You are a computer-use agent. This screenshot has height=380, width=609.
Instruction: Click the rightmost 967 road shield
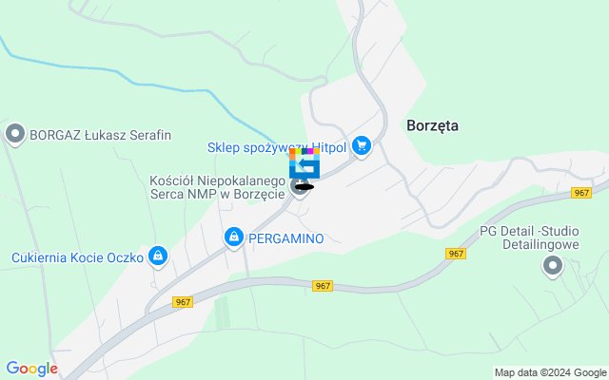click(x=581, y=193)
